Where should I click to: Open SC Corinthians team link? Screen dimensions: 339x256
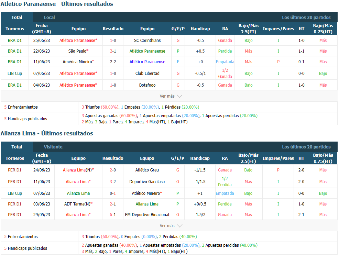coord(147,41)
